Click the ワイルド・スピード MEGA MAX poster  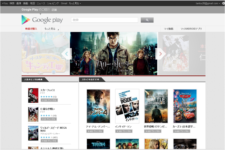pos(33,133)
